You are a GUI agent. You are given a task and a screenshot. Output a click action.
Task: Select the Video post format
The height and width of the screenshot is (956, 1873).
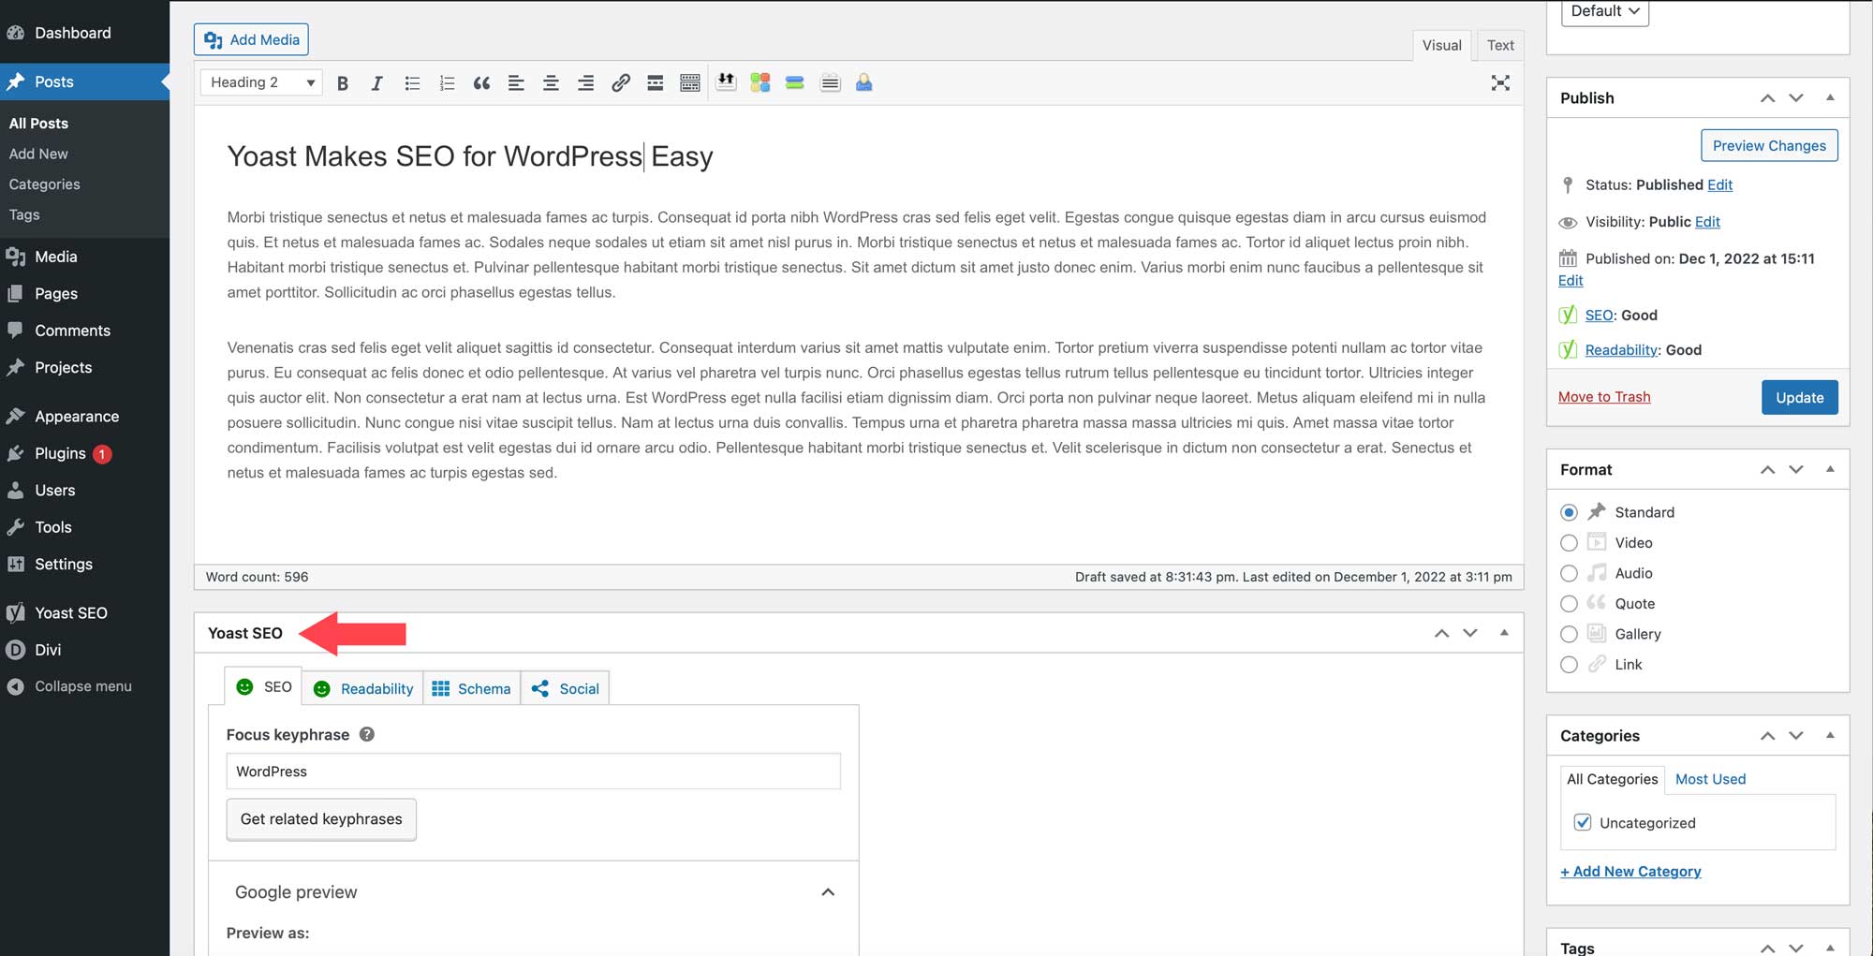pyautogui.click(x=1569, y=543)
